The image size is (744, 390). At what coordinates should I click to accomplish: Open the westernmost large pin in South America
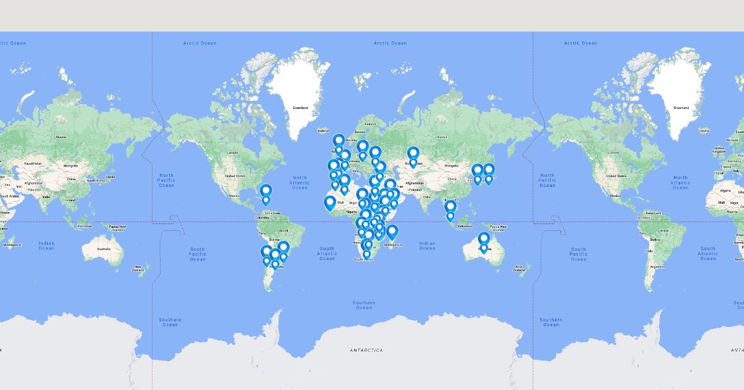click(267, 253)
